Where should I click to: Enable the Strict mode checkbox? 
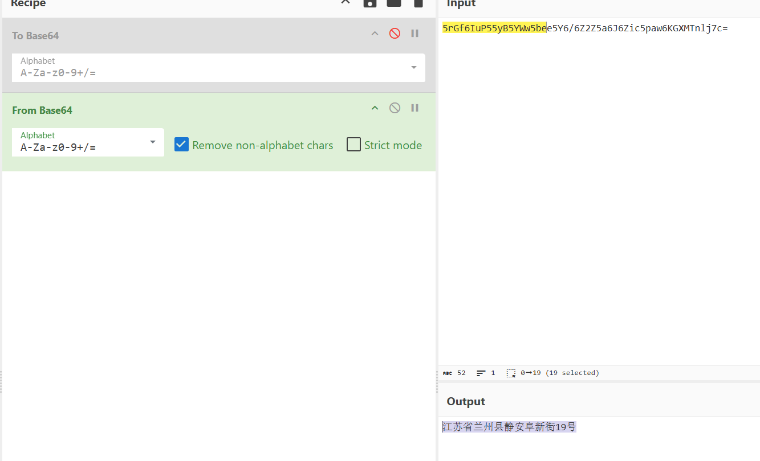pos(354,145)
